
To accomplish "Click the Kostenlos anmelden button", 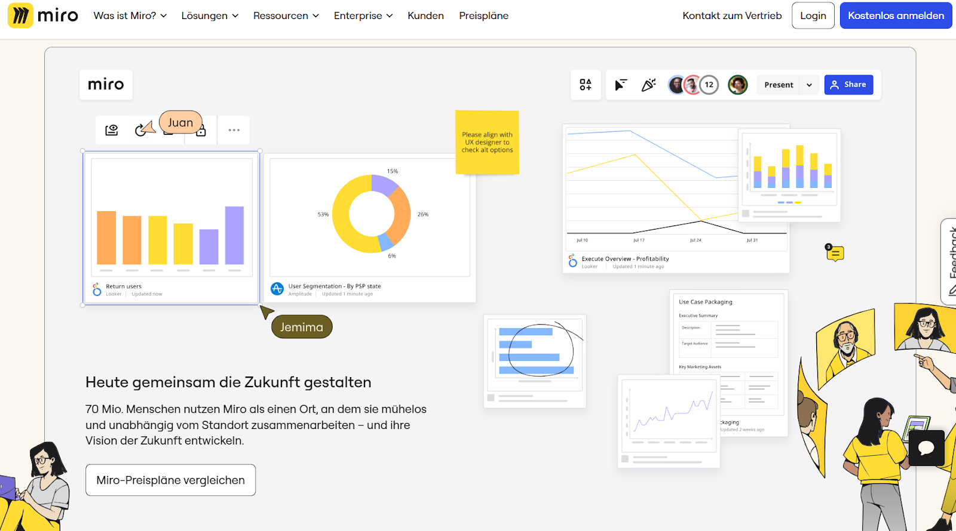I will coord(896,16).
